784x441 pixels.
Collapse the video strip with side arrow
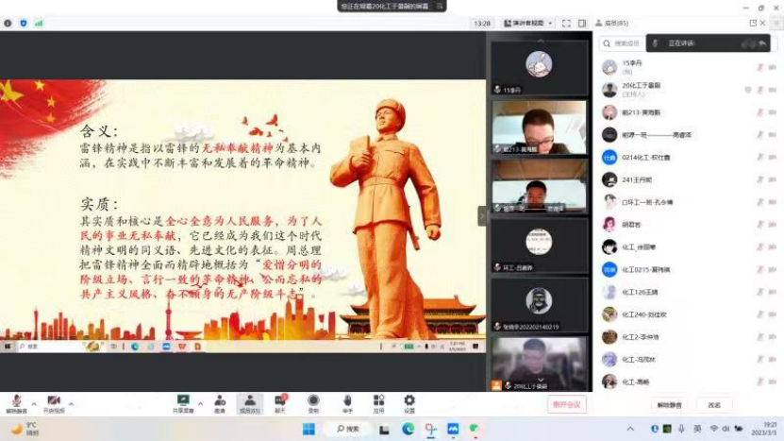482,215
